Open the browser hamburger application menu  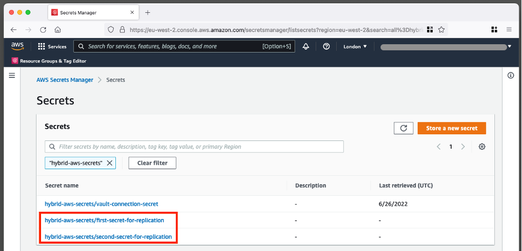point(509,29)
